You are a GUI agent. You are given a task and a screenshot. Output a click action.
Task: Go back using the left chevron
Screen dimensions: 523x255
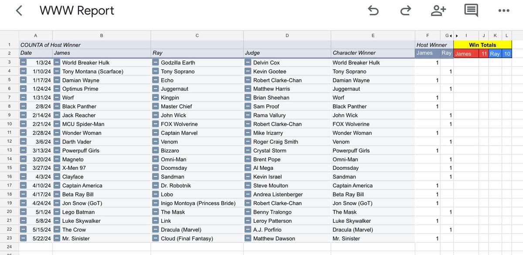click(19, 11)
